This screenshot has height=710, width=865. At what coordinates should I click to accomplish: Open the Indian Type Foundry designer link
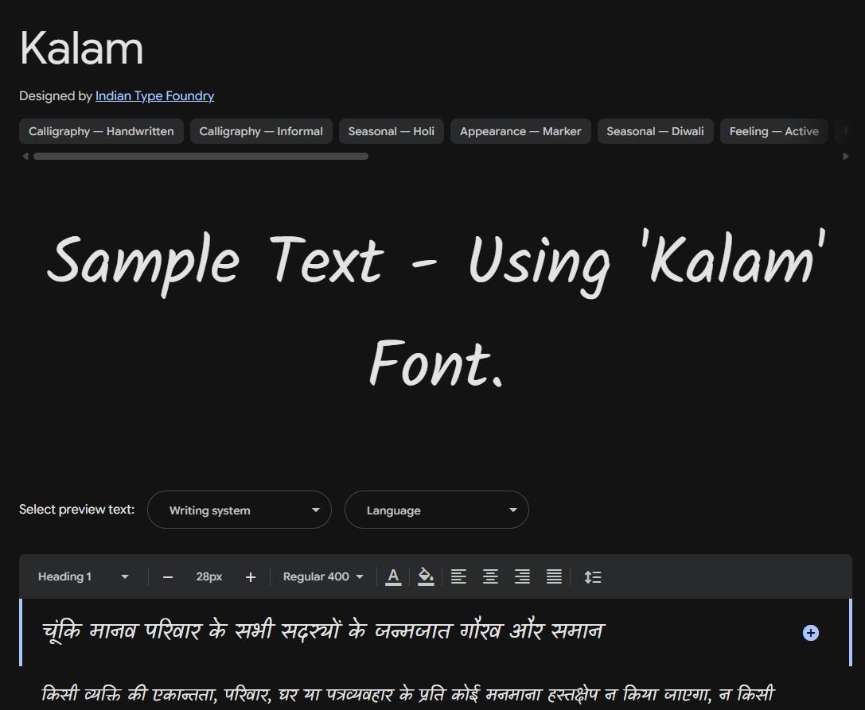(x=154, y=96)
